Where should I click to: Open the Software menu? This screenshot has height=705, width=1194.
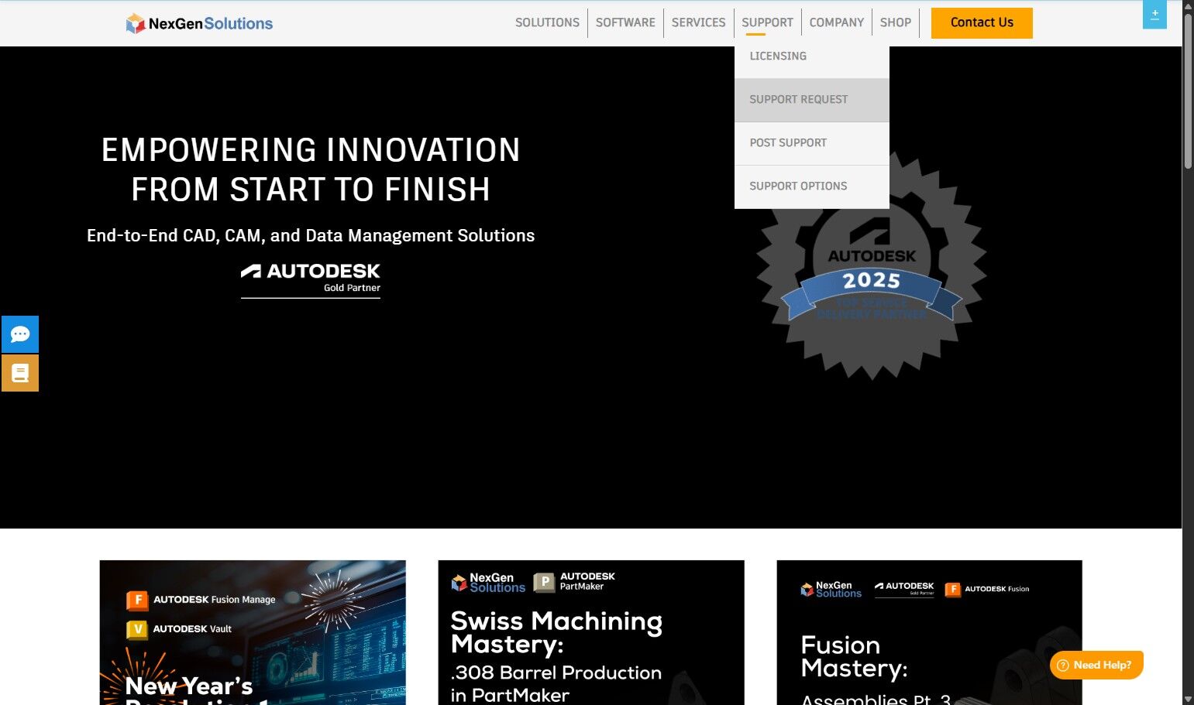pos(625,22)
